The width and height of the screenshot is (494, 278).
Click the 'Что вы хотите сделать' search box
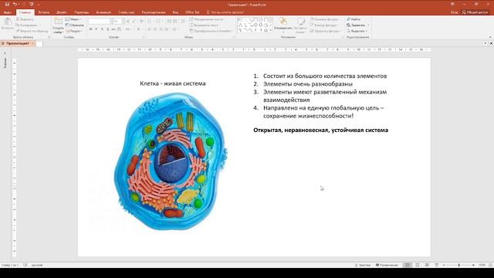pos(225,12)
